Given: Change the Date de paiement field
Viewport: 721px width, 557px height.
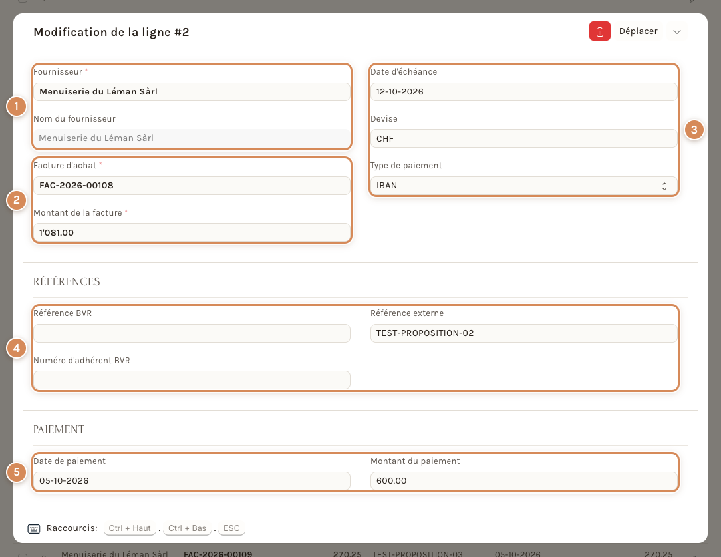Looking at the screenshot, I should point(192,481).
